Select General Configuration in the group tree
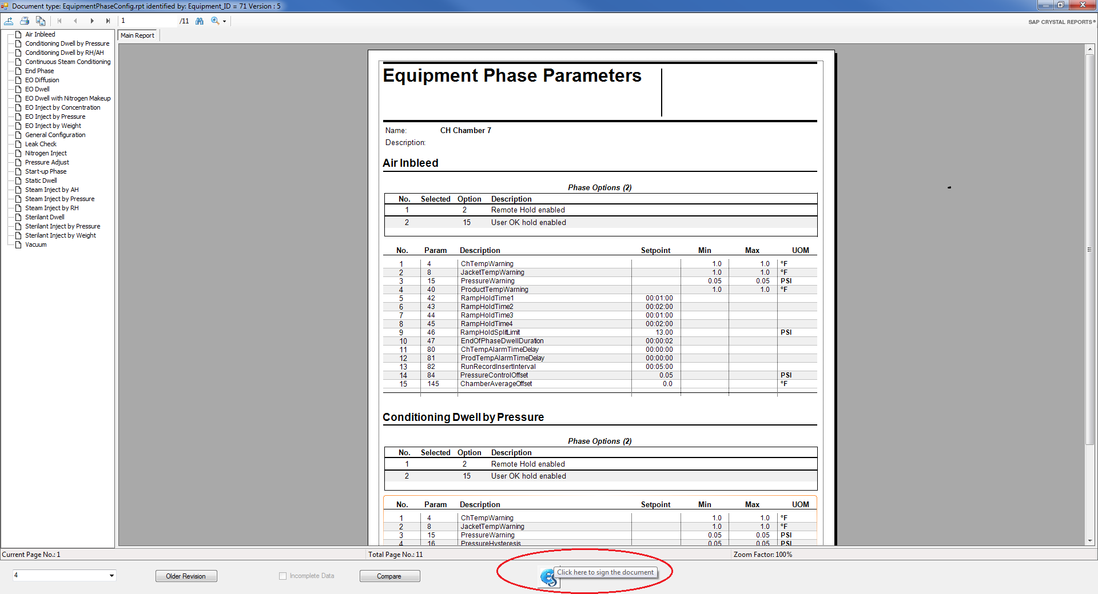The image size is (1098, 594). [55, 135]
